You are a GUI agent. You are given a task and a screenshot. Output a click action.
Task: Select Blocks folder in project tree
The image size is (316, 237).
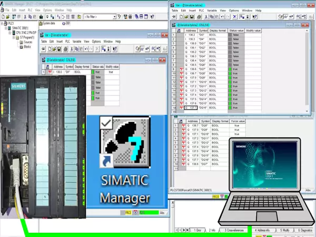(25, 47)
